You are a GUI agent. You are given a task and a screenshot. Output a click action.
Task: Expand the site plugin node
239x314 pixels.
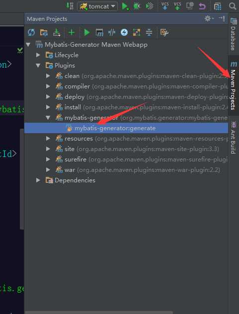coord(48,149)
